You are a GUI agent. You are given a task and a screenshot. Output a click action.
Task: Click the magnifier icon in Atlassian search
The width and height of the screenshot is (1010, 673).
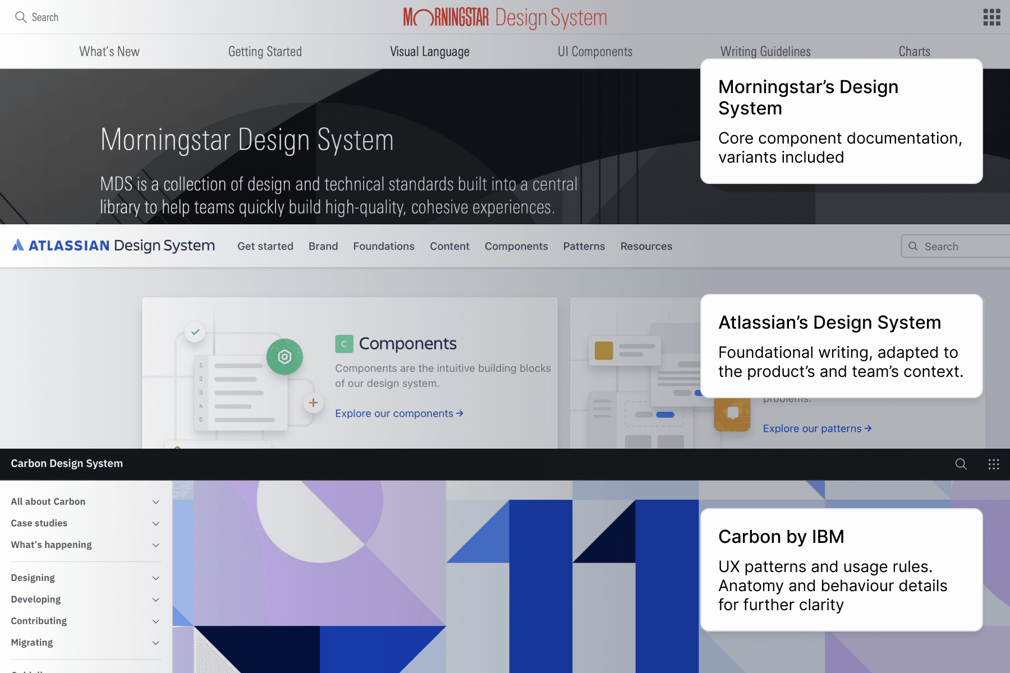coord(913,246)
